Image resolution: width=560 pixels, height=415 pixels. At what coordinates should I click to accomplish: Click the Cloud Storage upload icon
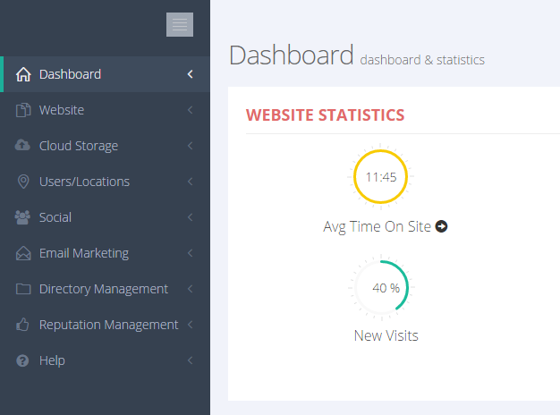tap(22, 145)
